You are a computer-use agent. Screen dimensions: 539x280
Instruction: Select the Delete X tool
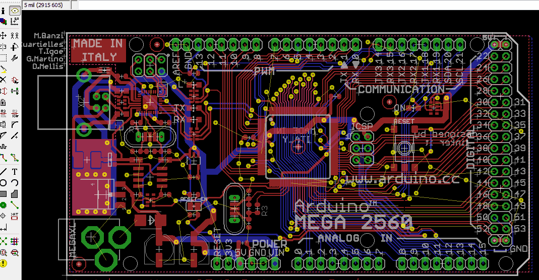pyautogui.click(x=4, y=80)
